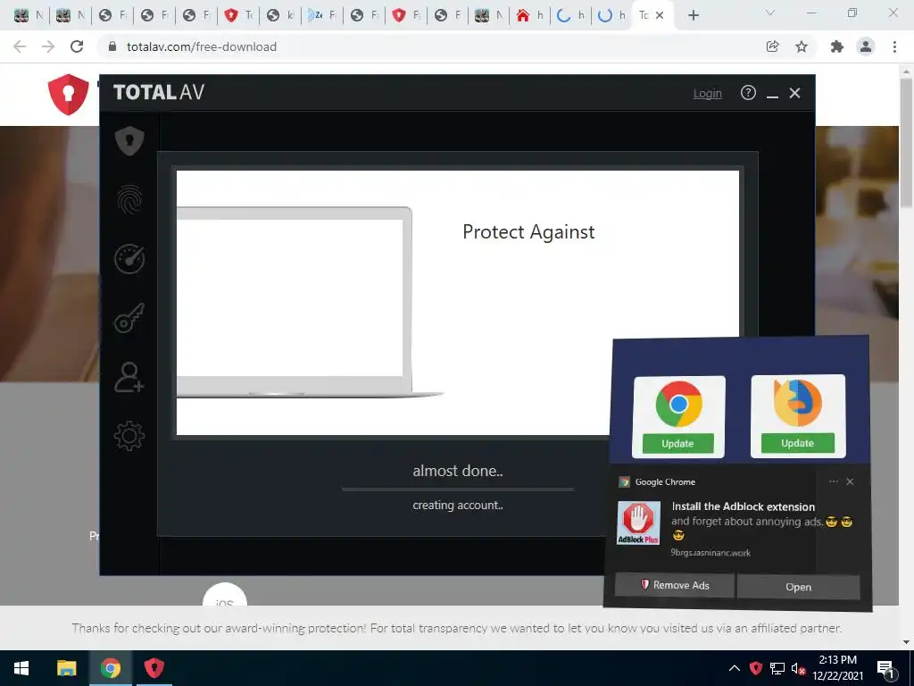Click the almost done progress bar
The image size is (914, 686).
point(458,489)
